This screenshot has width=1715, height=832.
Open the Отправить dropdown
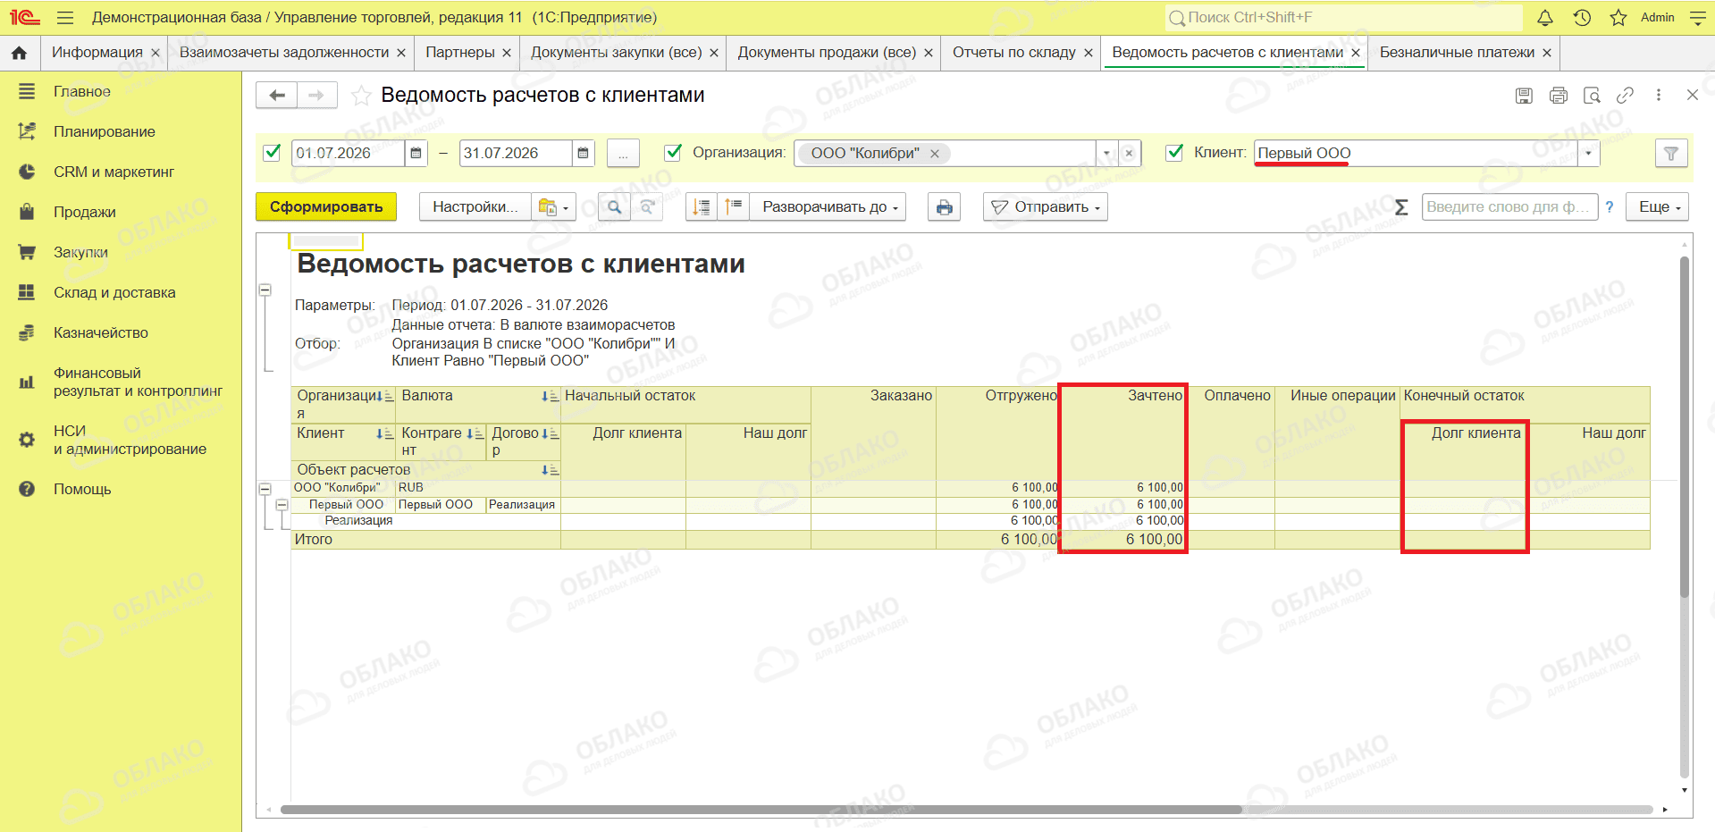pyautogui.click(x=1046, y=207)
